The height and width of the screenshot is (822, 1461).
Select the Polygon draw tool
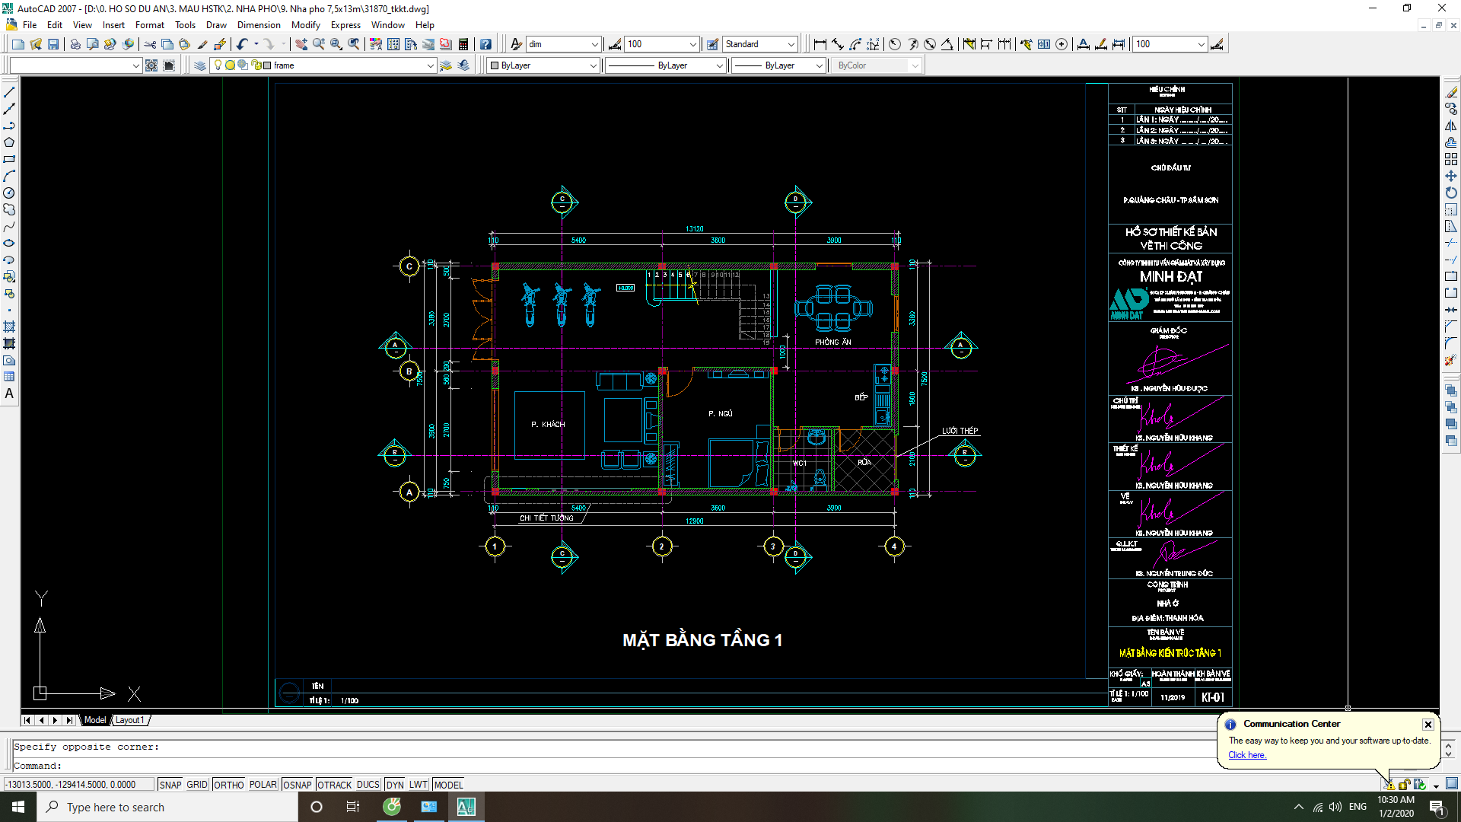click(x=9, y=142)
